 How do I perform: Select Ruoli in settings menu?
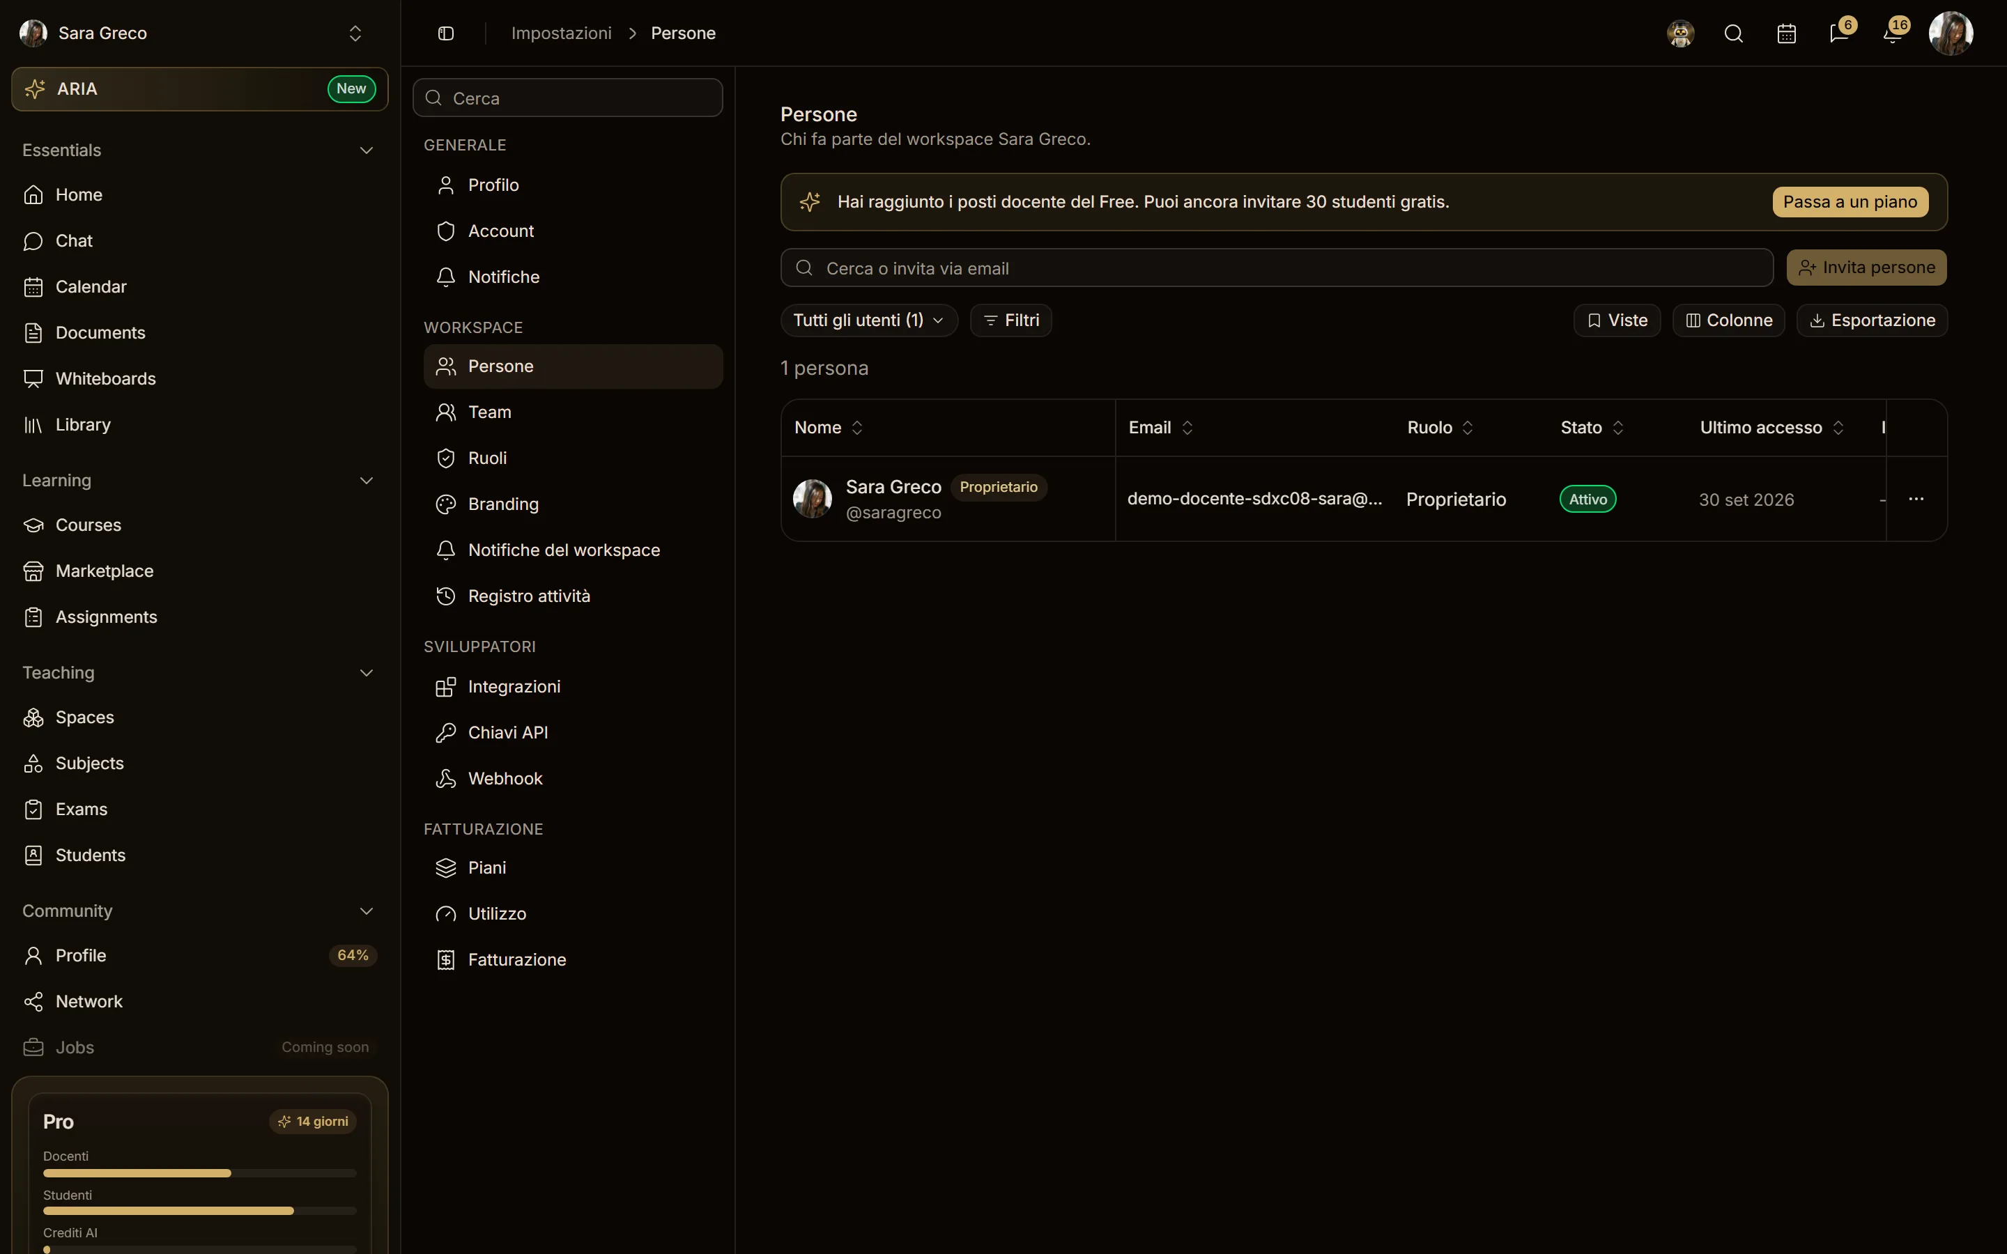[573, 458]
